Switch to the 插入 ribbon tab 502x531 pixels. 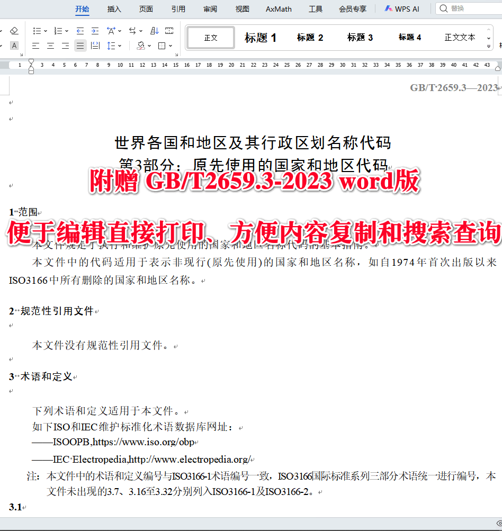click(x=114, y=8)
